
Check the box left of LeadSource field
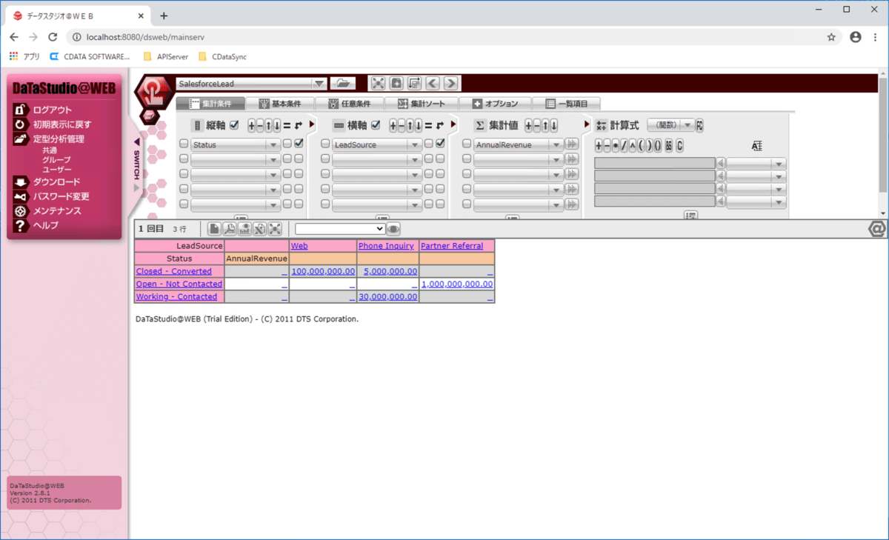pos(325,144)
